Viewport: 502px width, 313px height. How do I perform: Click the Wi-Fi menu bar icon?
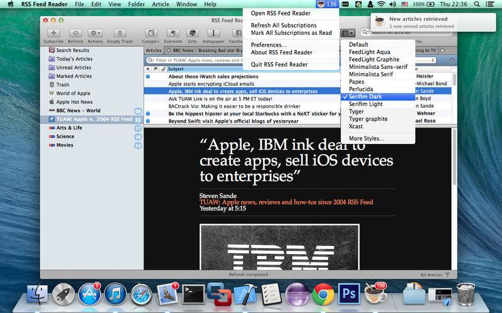click(x=381, y=4)
